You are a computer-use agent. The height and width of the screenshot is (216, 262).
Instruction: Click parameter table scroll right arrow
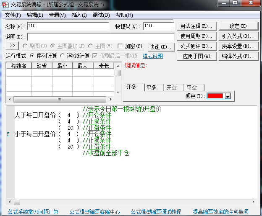(110, 100)
